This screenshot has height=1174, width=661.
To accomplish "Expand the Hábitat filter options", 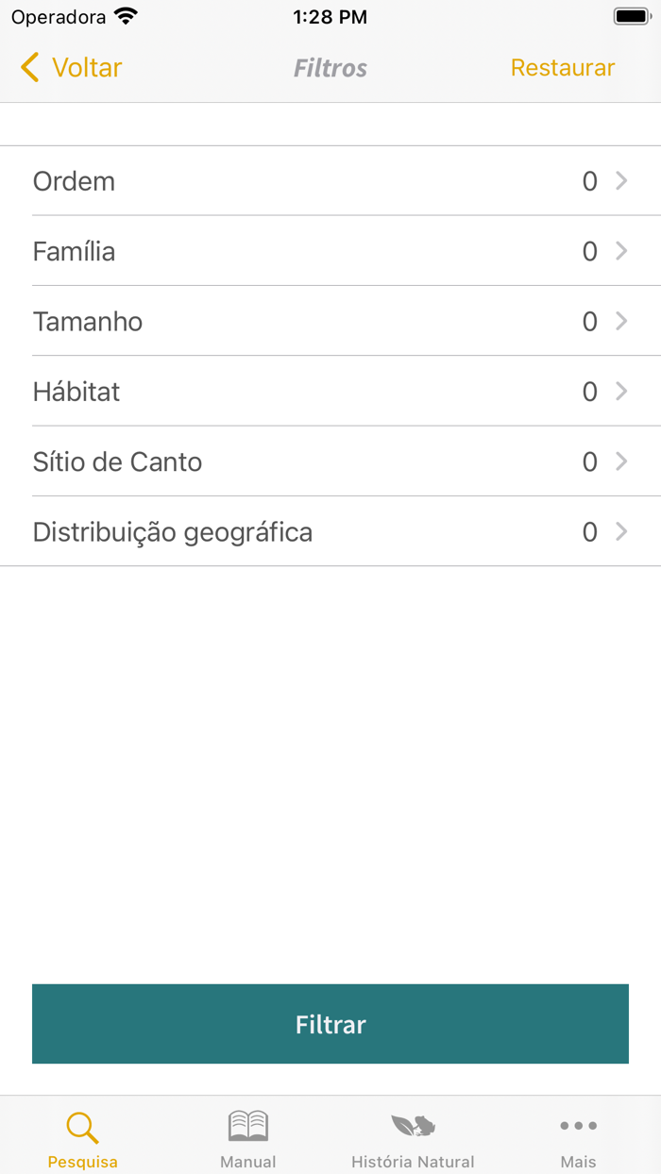I will coord(619,391).
